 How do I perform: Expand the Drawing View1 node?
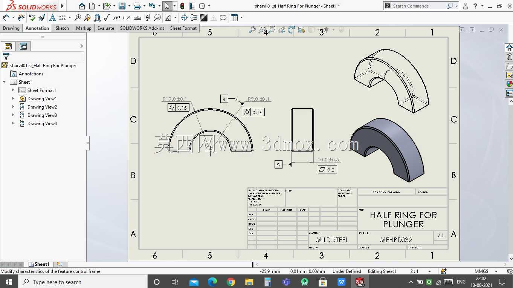pos(13,98)
